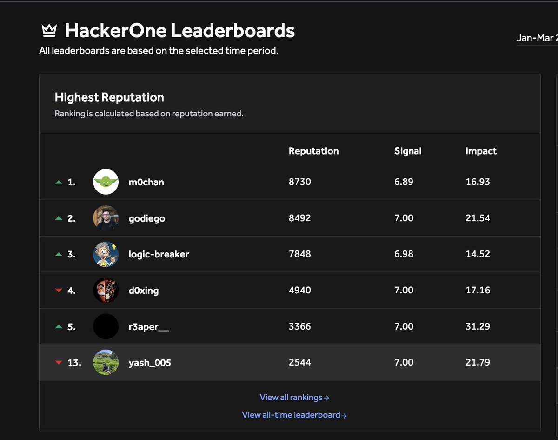Select impact value 31.29
This screenshot has height=440, width=558.
pyautogui.click(x=478, y=326)
